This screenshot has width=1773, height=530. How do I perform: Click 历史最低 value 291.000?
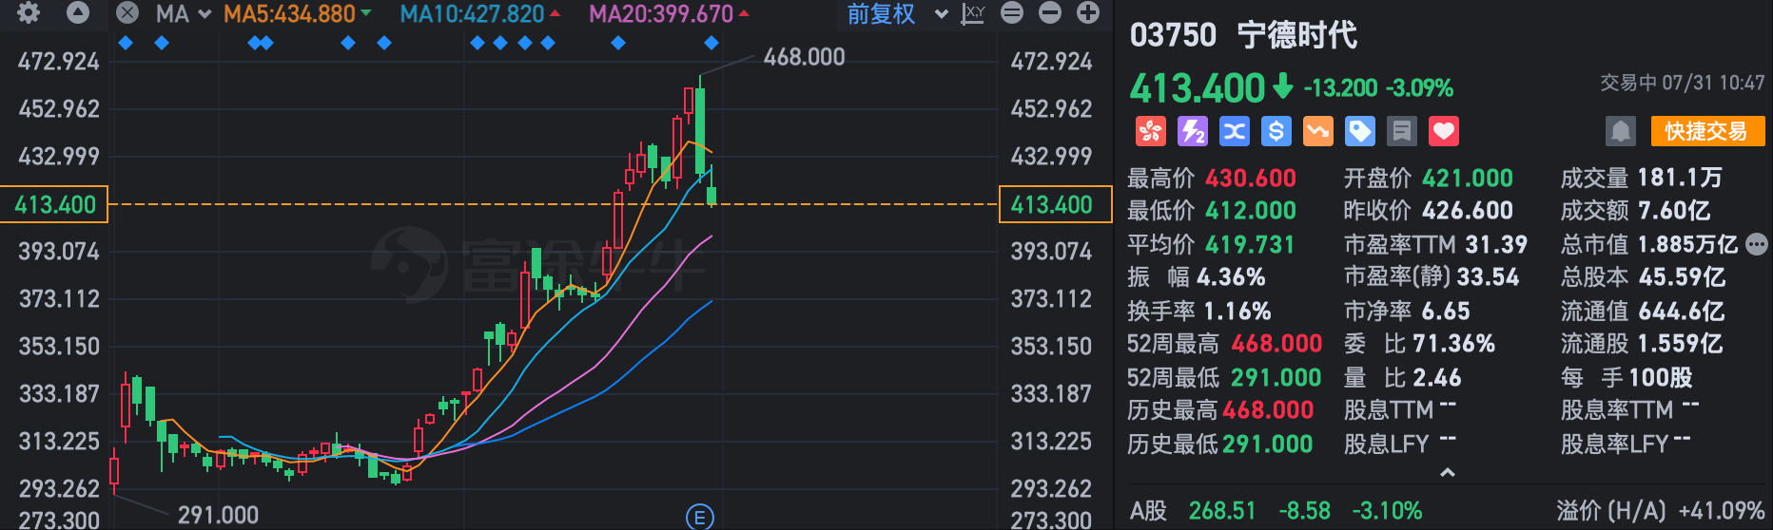pos(1268,444)
